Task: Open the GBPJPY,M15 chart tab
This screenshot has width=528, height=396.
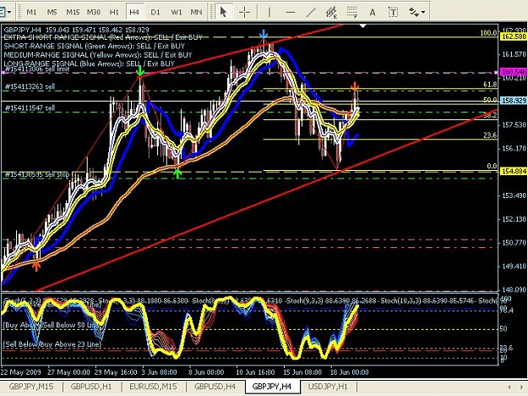Action: (31, 387)
